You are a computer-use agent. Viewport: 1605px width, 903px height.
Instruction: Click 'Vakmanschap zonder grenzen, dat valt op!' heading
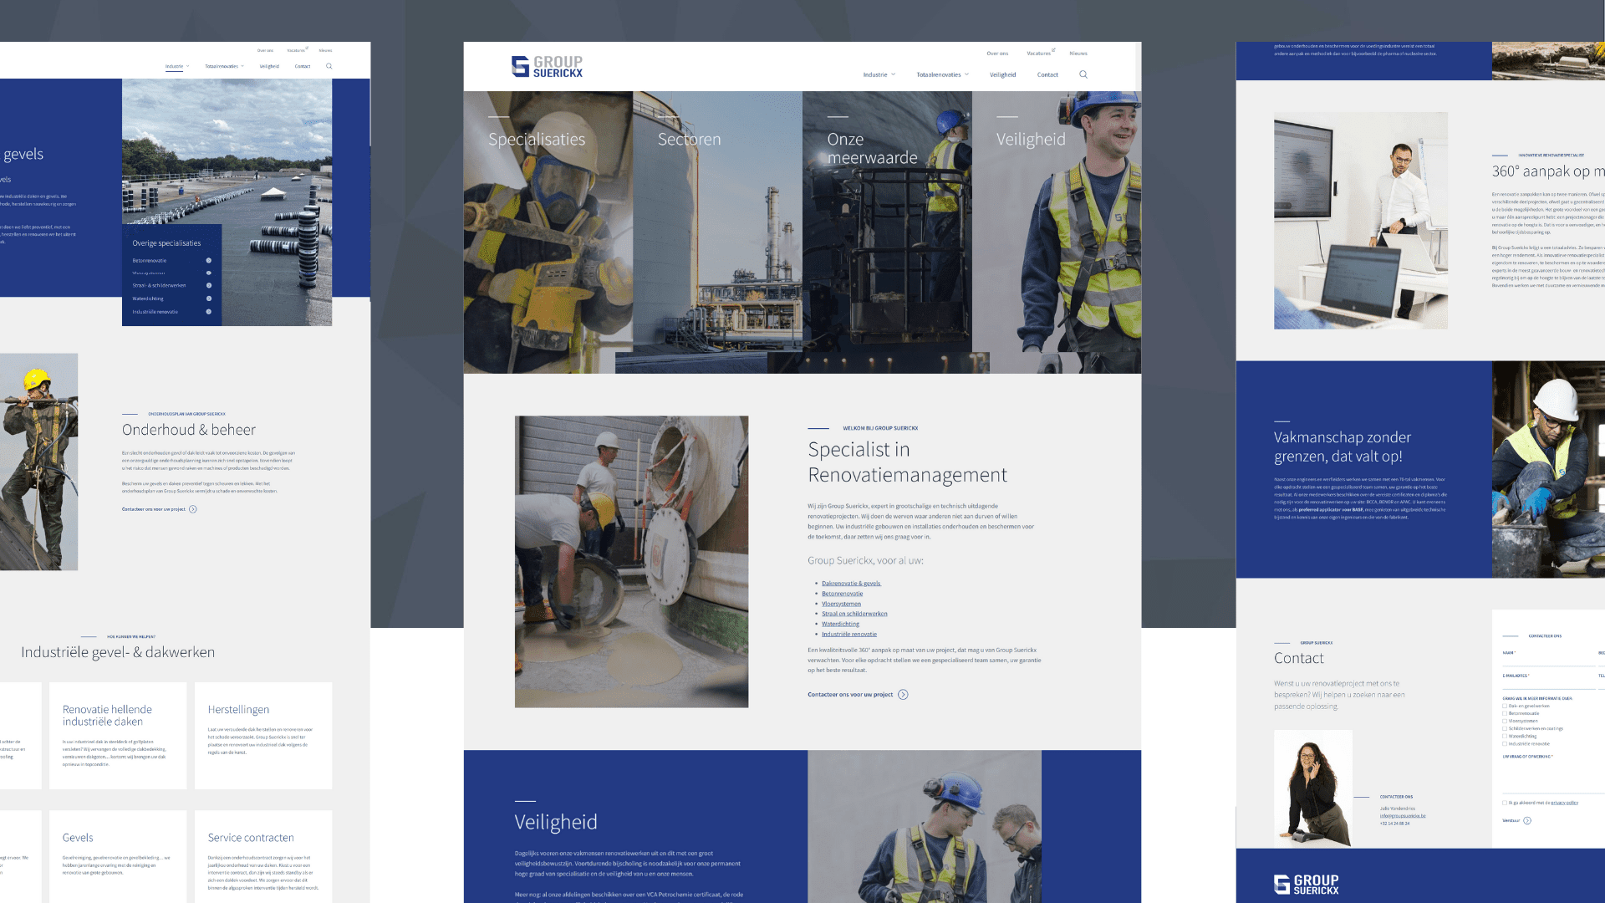tap(1343, 446)
